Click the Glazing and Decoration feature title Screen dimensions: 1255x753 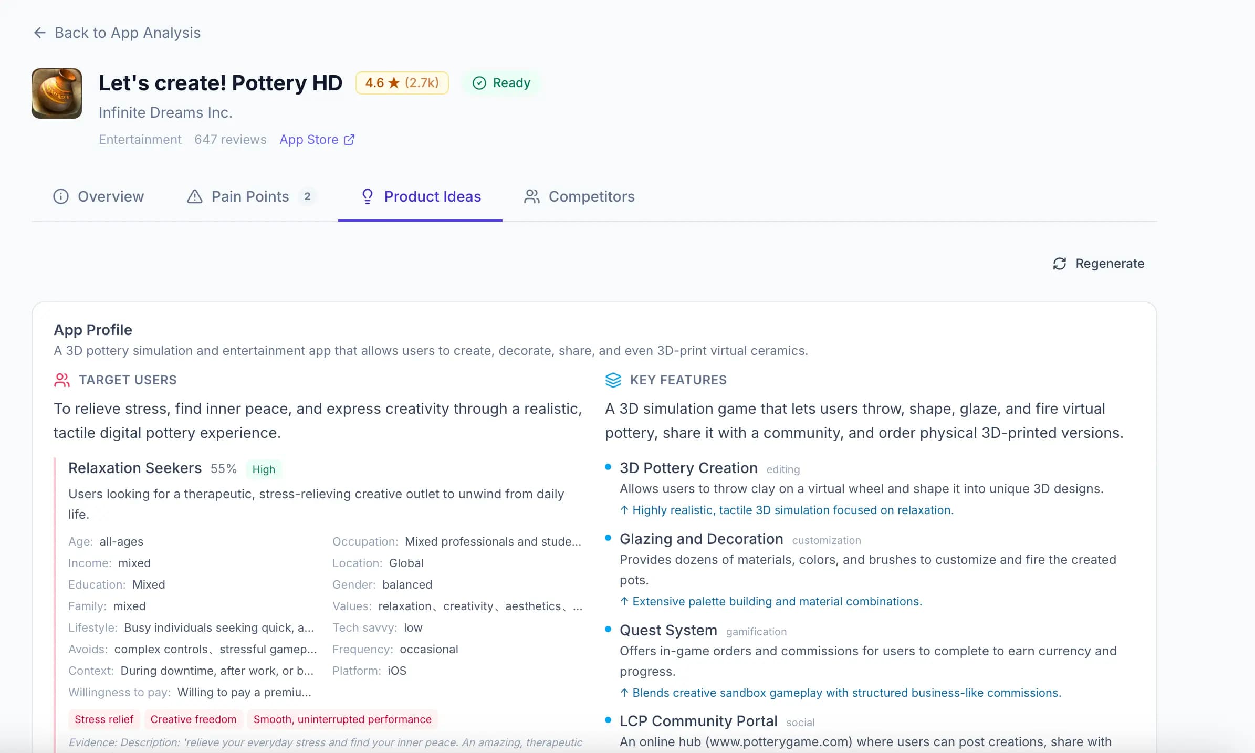[702, 539]
